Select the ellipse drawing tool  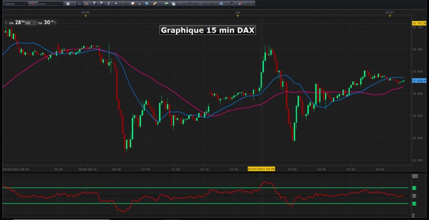pyautogui.click(x=221, y=3)
